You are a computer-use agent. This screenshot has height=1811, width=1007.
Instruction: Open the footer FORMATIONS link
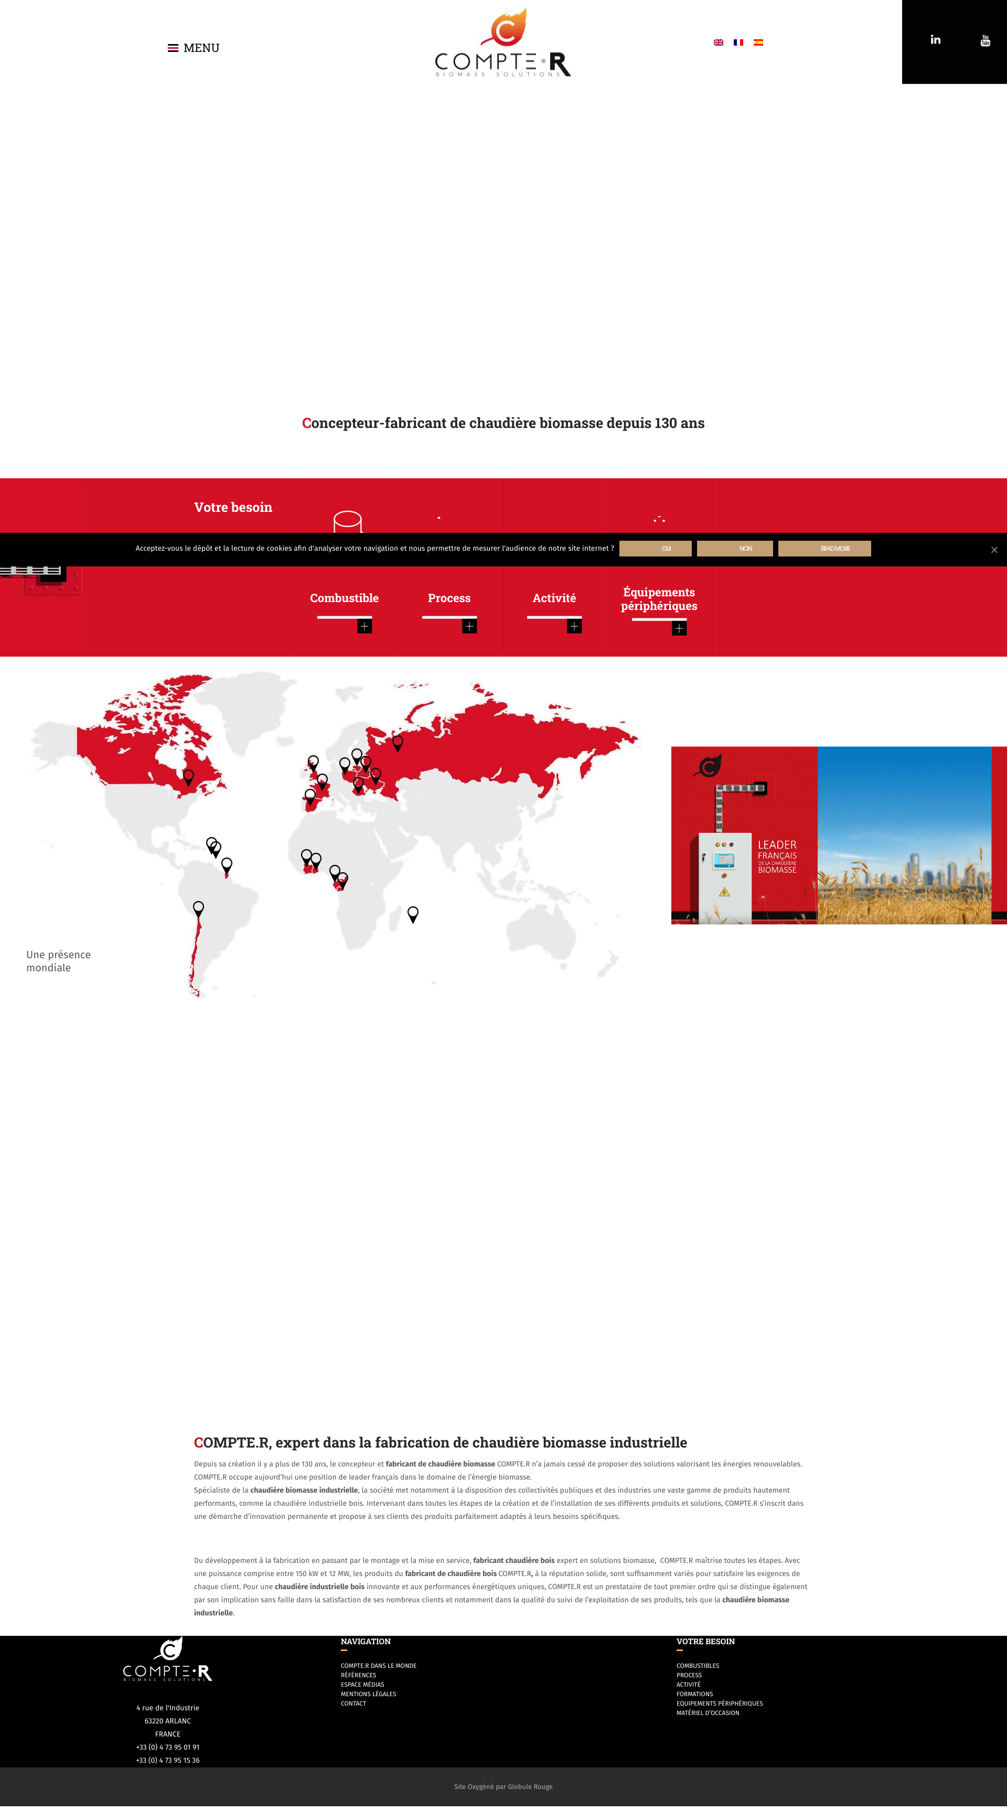pos(695,1694)
